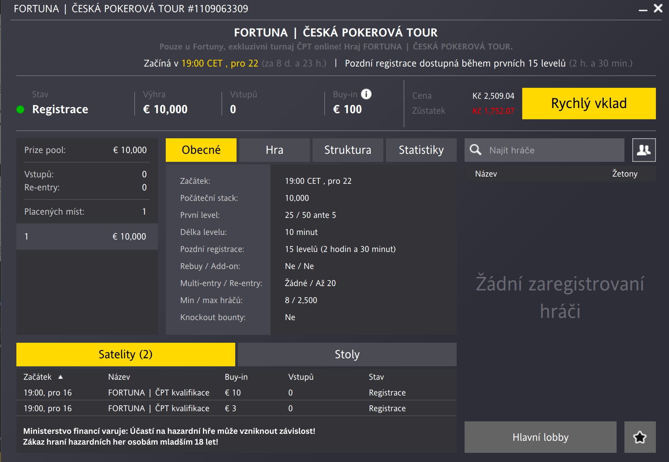
Task: Click the Prize pool € 10,000 row
Action: (x=86, y=150)
